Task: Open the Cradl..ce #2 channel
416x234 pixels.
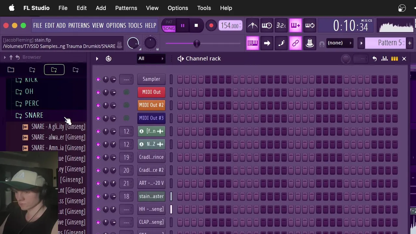Action: 151,170
